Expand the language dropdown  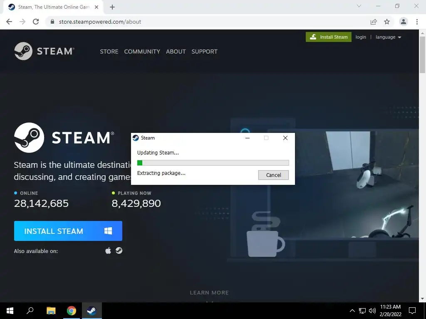tap(388, 37)
